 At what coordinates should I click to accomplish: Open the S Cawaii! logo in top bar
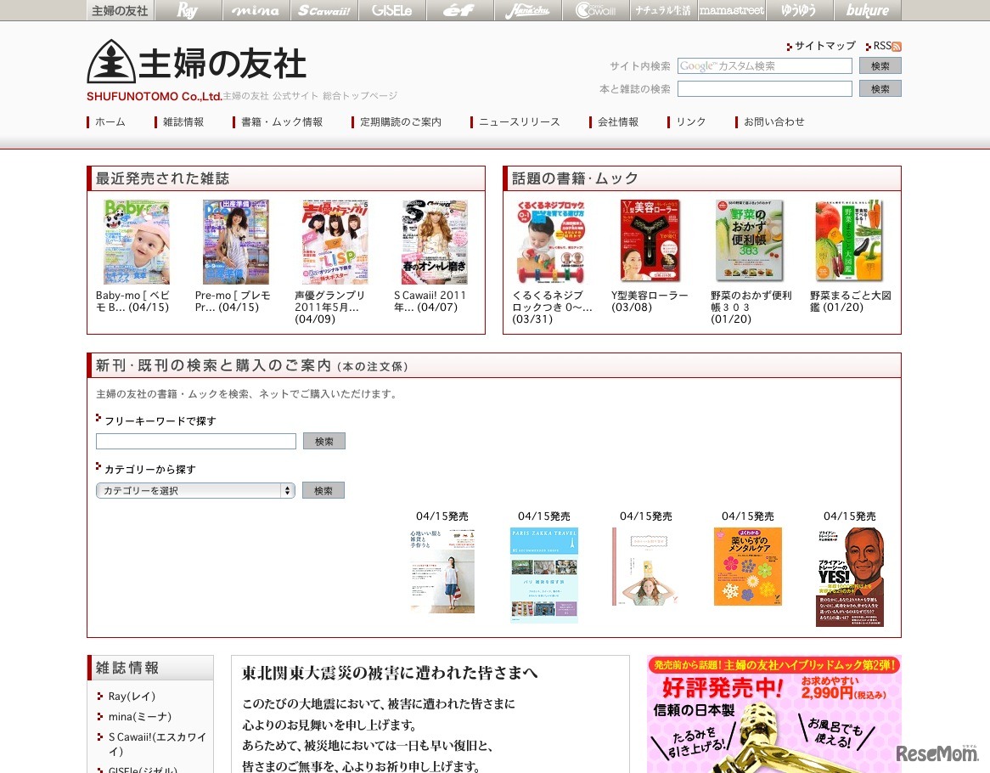tap(323, 10)
